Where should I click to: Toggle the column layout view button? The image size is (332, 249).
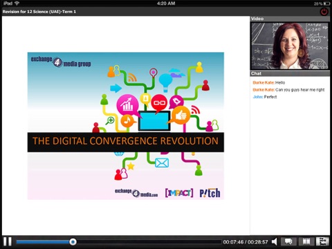(x=306, y=241)
